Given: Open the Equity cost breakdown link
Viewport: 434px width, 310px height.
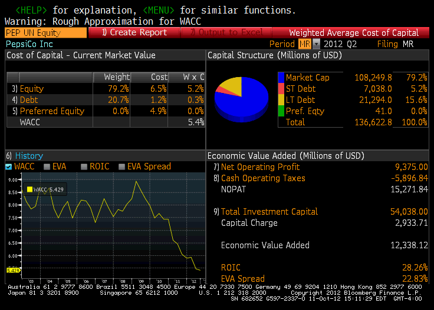Looking at the screenshot, I should coord(32,89).
